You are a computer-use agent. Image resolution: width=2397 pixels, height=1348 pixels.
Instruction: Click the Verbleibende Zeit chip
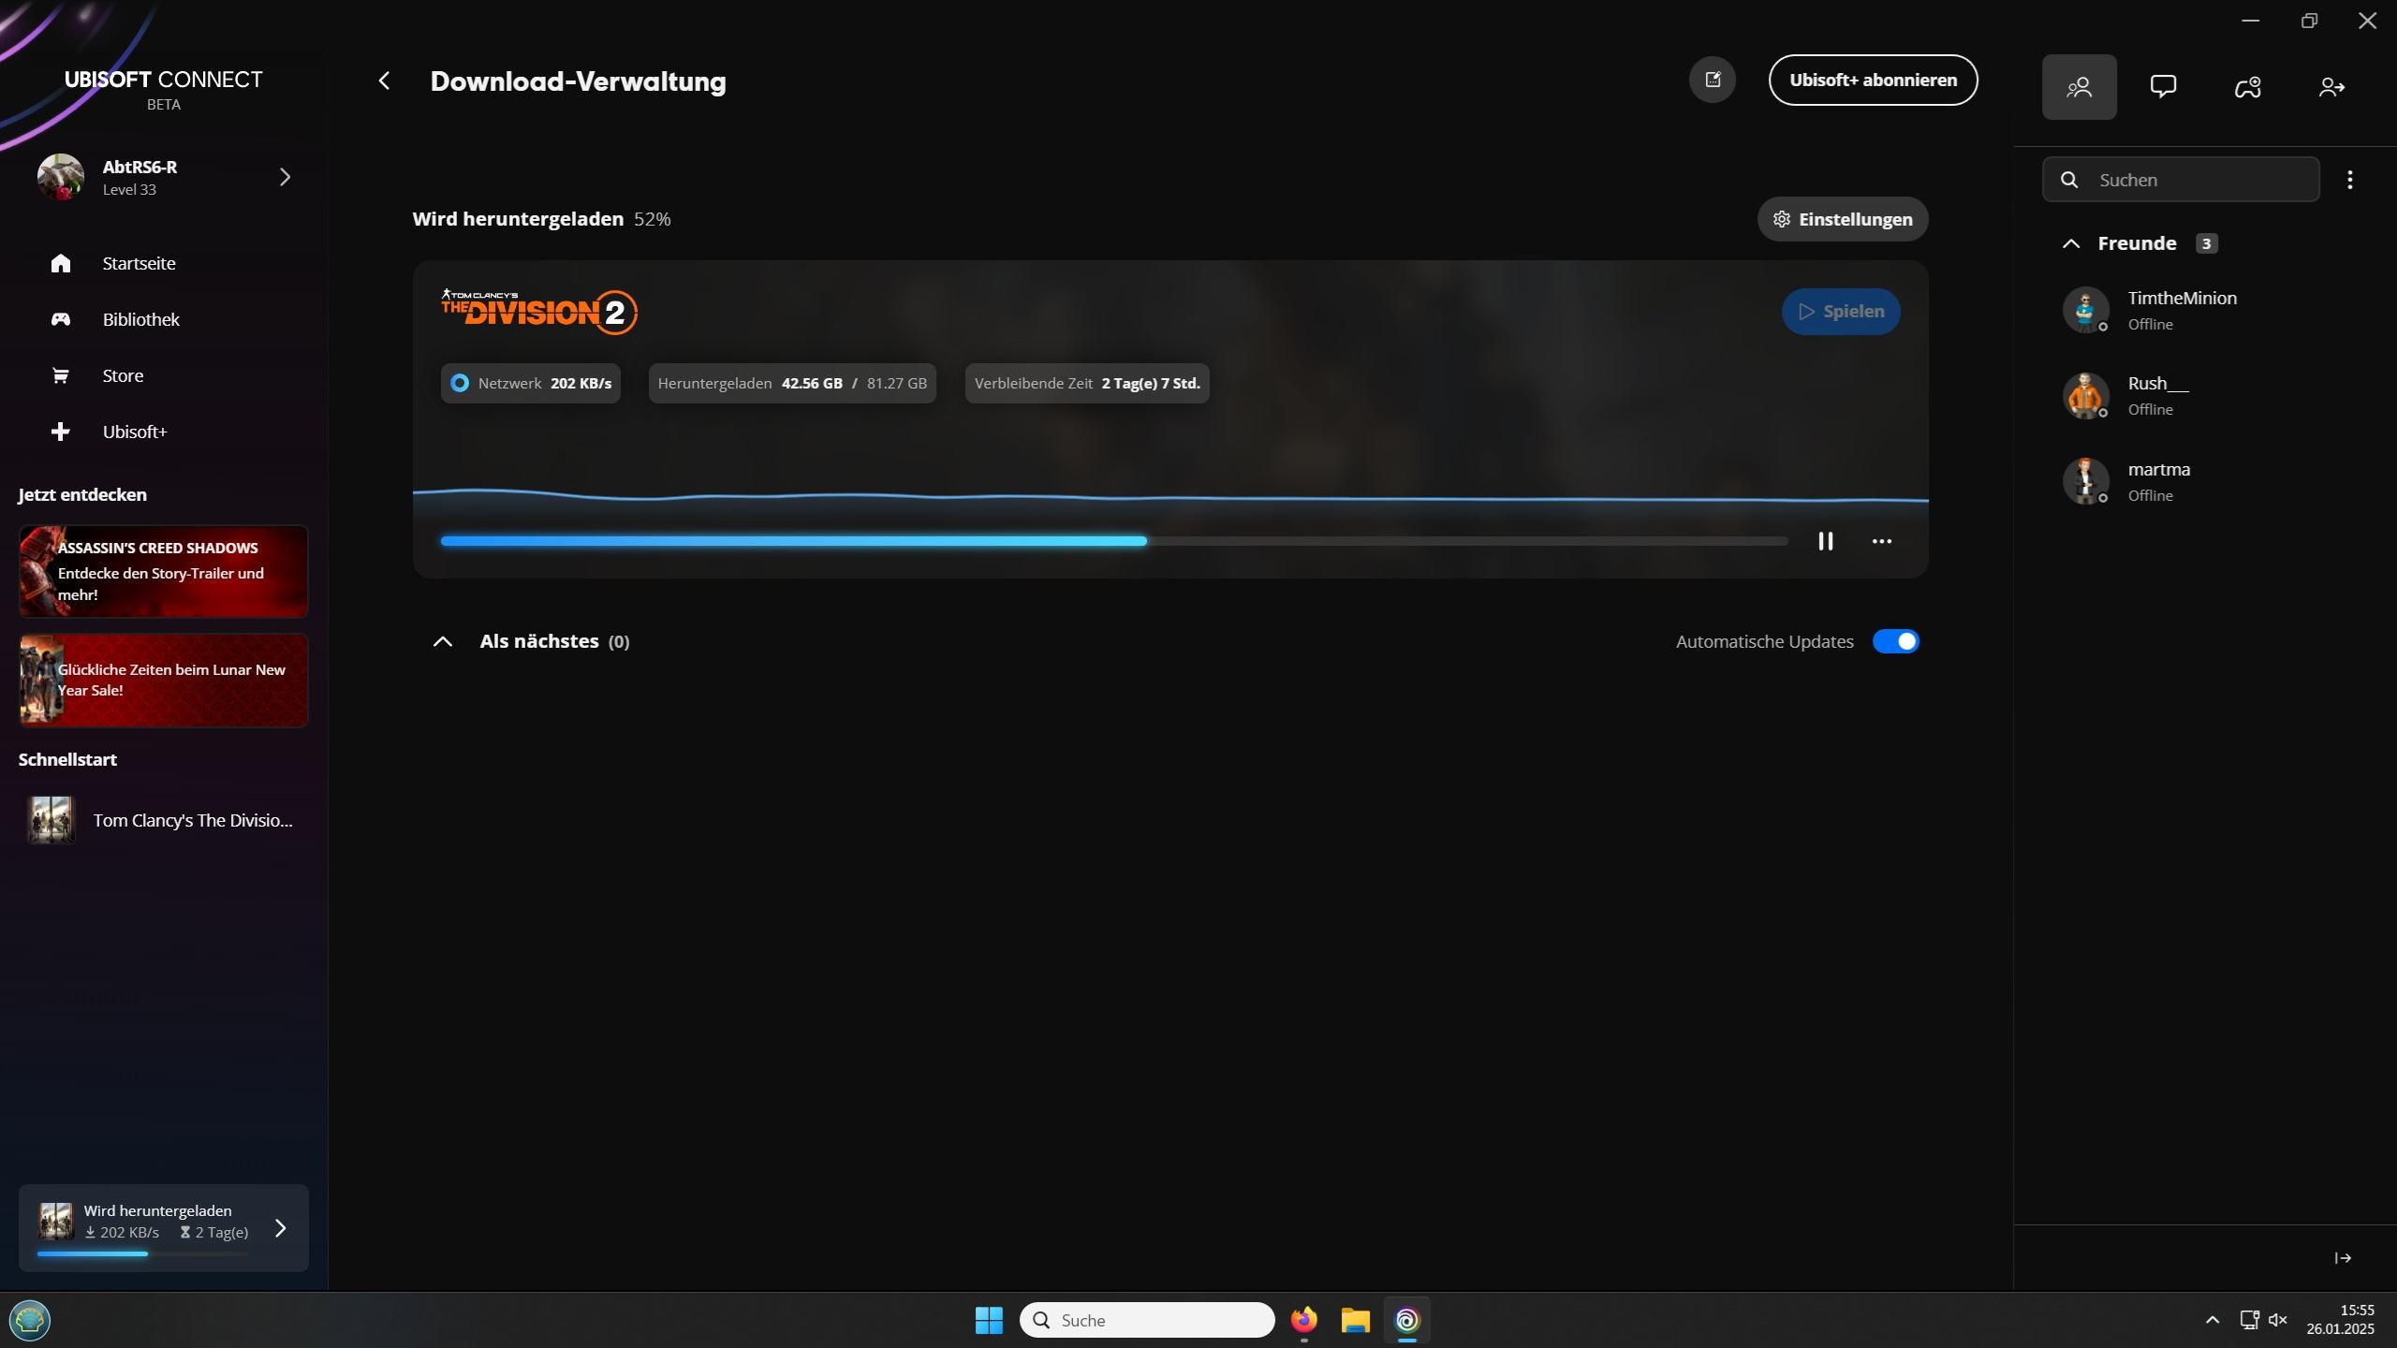tap(1087, 383)
